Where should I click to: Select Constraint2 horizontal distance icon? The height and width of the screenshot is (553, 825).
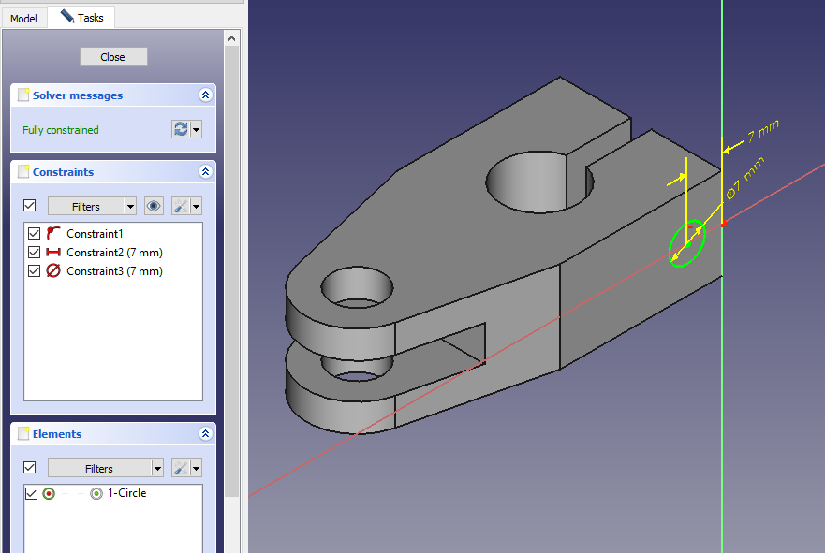click(x=53, y=253)
